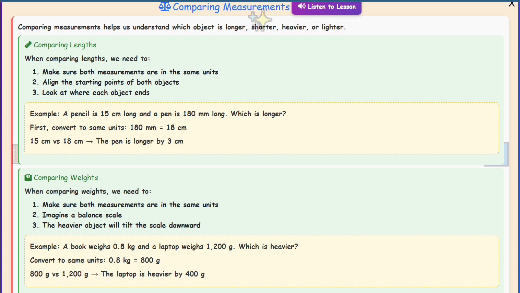
Task: Select the ruler icon next to Comparing Lengths
Action: tap(28, 44)
